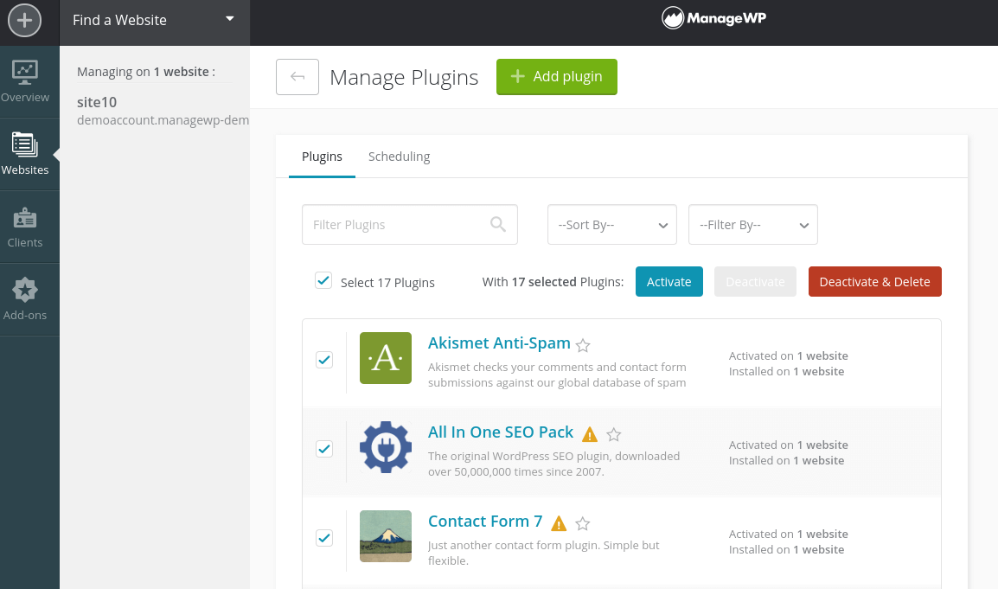Click the plus icon in the top-left corner
The image size is (998, 589).
click(x=23, y=20)
